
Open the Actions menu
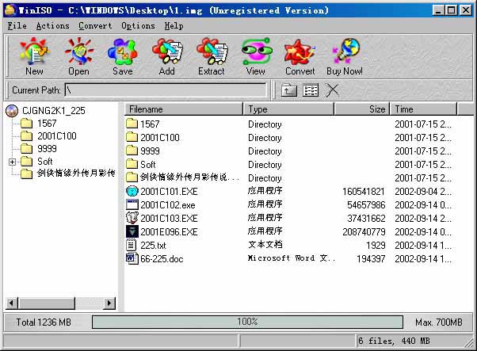52,26
